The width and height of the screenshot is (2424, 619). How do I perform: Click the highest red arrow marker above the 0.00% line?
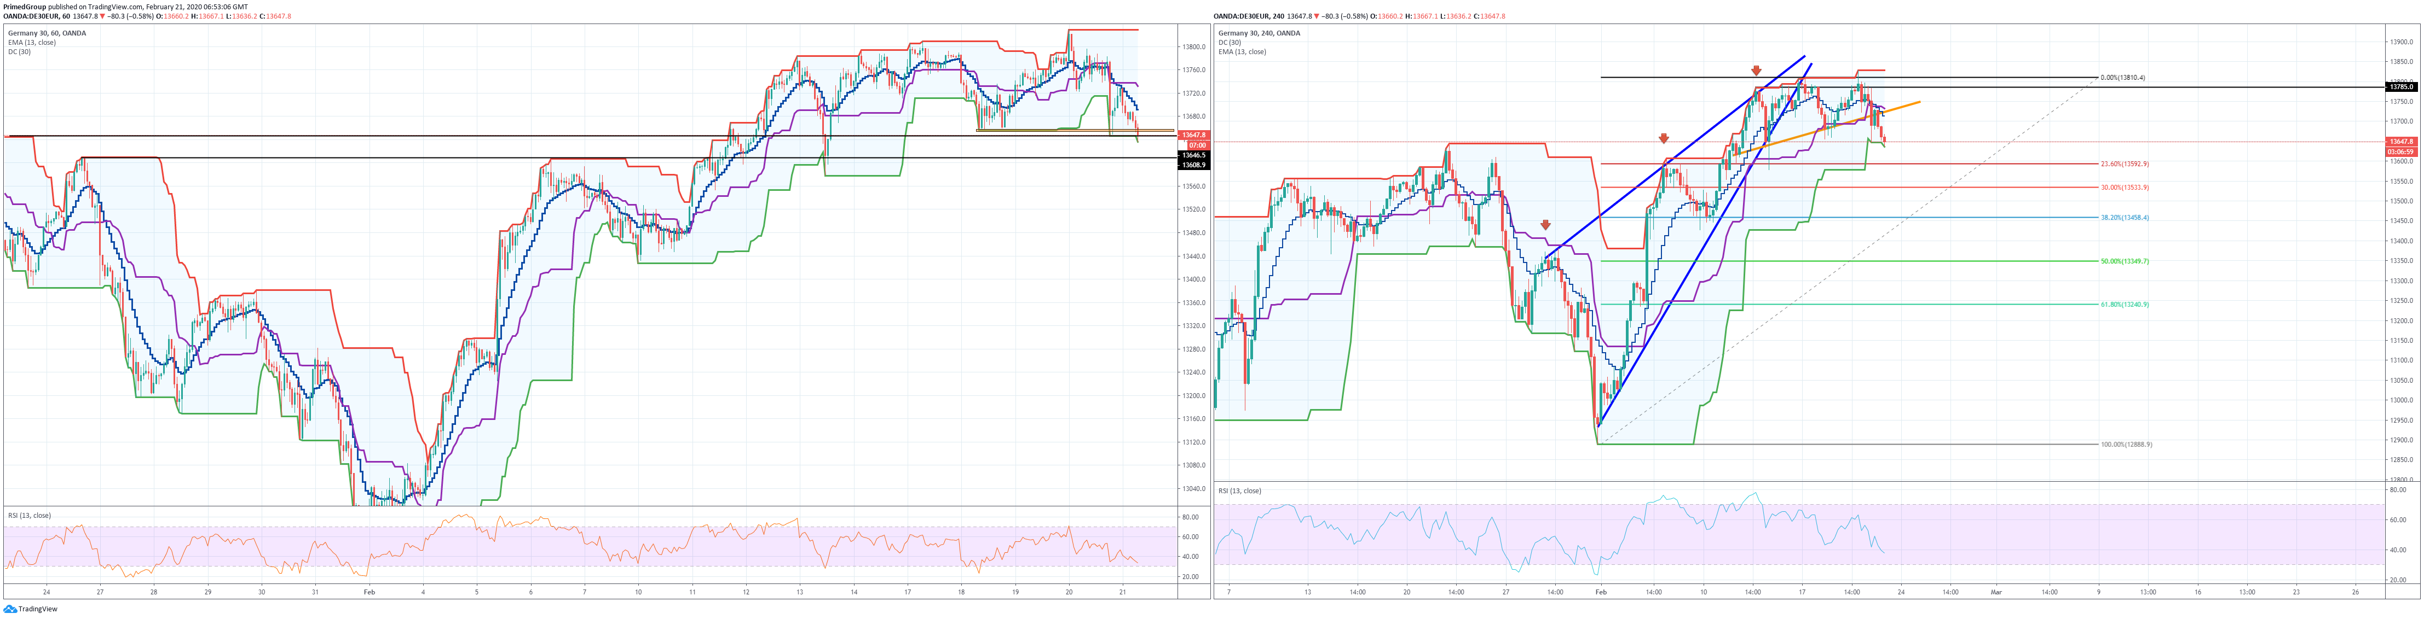click(x=1756, y=71)
